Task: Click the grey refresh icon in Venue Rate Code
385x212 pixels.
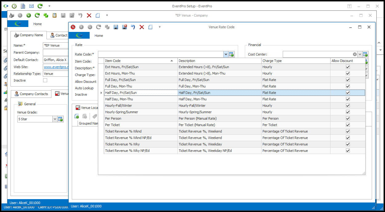Action: pyautogui.click(x=99, y=27)
